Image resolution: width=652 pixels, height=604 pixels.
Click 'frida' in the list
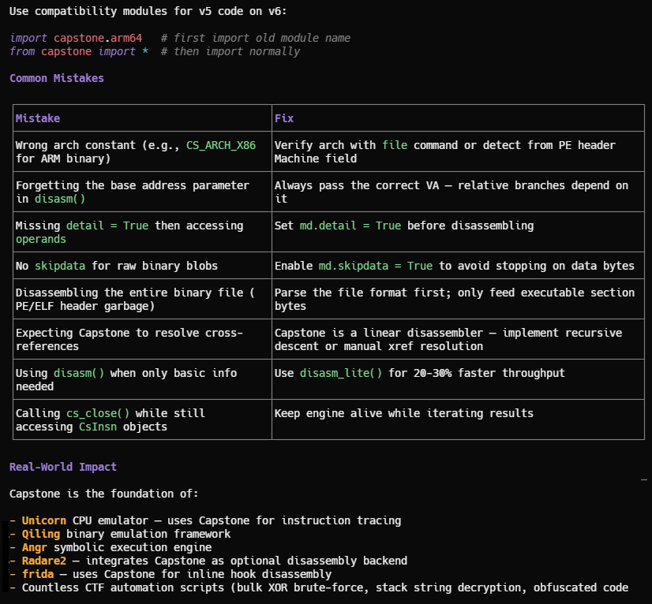tap(37, 574)
